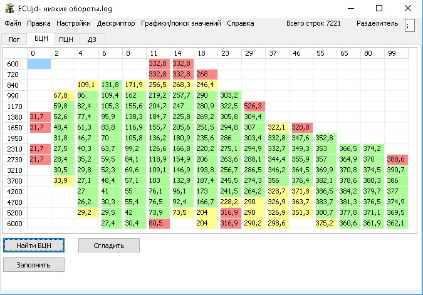Select cell 228,2 in row 4700
The image size is (423, 295).
coord(229,202)
